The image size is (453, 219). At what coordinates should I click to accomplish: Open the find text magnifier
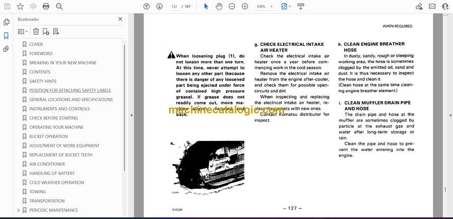(59, 7)
